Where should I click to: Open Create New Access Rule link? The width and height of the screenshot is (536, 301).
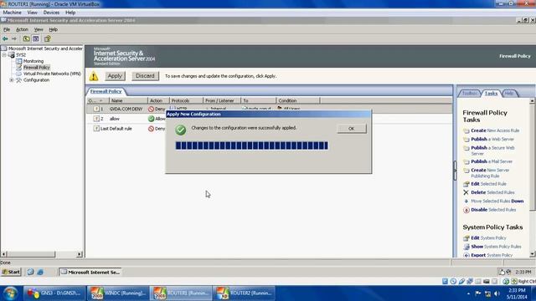point(495,130)
